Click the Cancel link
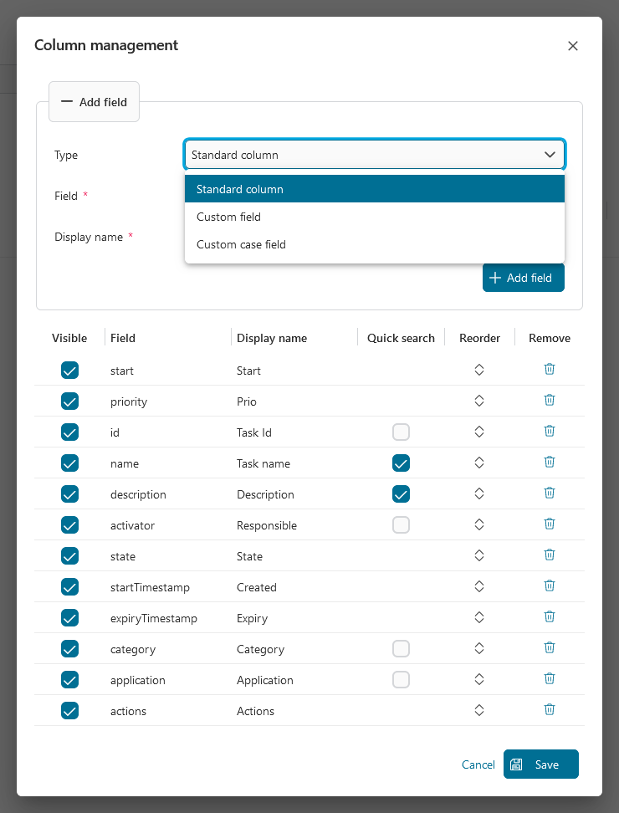Image resolution: width=619 pixels, height=813 pixels. [x=478, y=764]
